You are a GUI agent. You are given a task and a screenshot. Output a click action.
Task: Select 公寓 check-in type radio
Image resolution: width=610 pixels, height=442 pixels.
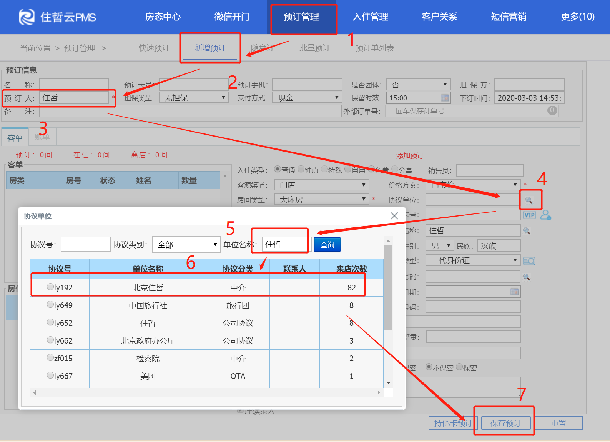[x=395, y=169]
